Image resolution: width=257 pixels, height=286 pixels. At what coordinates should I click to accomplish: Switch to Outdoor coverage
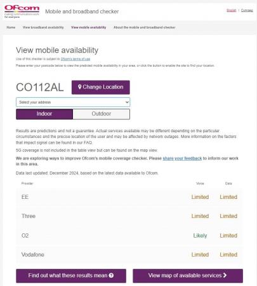click(x=102, y=114)
